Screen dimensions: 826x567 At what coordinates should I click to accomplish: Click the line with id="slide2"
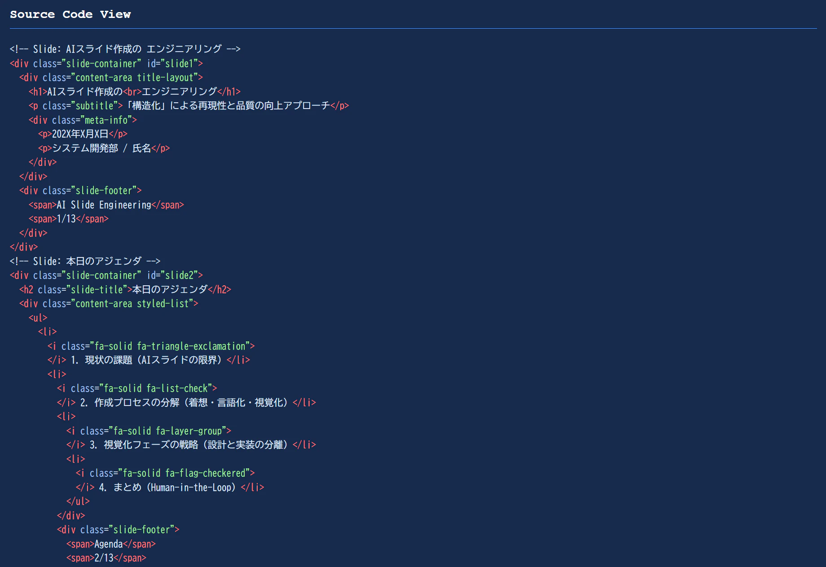pyautogui.click(x=106, y=275)
